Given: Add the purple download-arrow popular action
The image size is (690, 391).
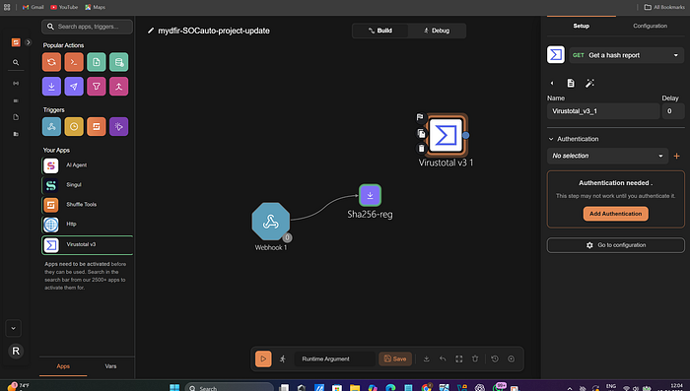Looking at the screenshot, I should click(51, 87).
